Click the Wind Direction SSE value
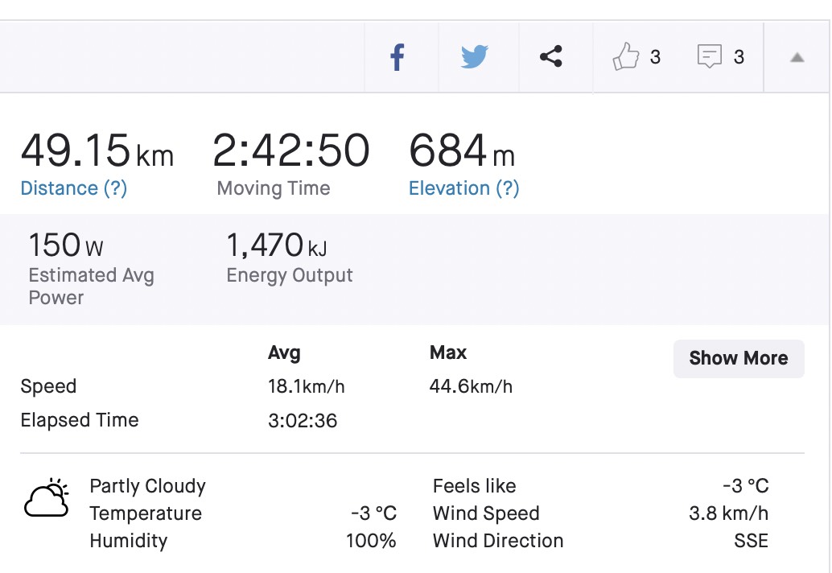The width and height of the screenshot is (832, 573). 751,541
